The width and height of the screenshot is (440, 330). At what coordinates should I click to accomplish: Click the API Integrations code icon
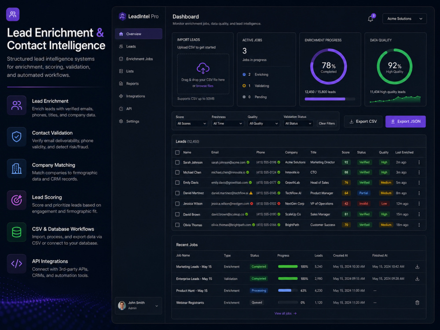(17, 264)
